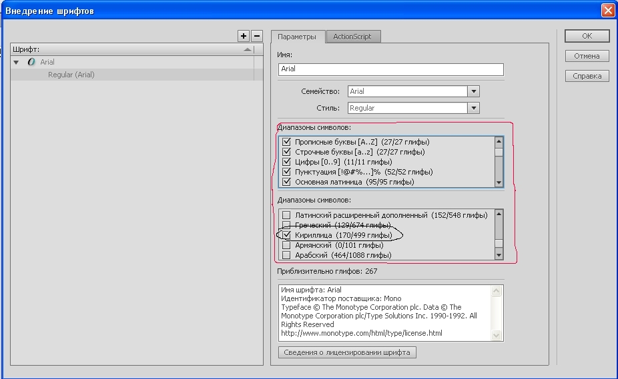The image size is (618, 379).
Task: Uncheck Строчные буквы [a..z] checkbox
Action: (x=286, y=152)
